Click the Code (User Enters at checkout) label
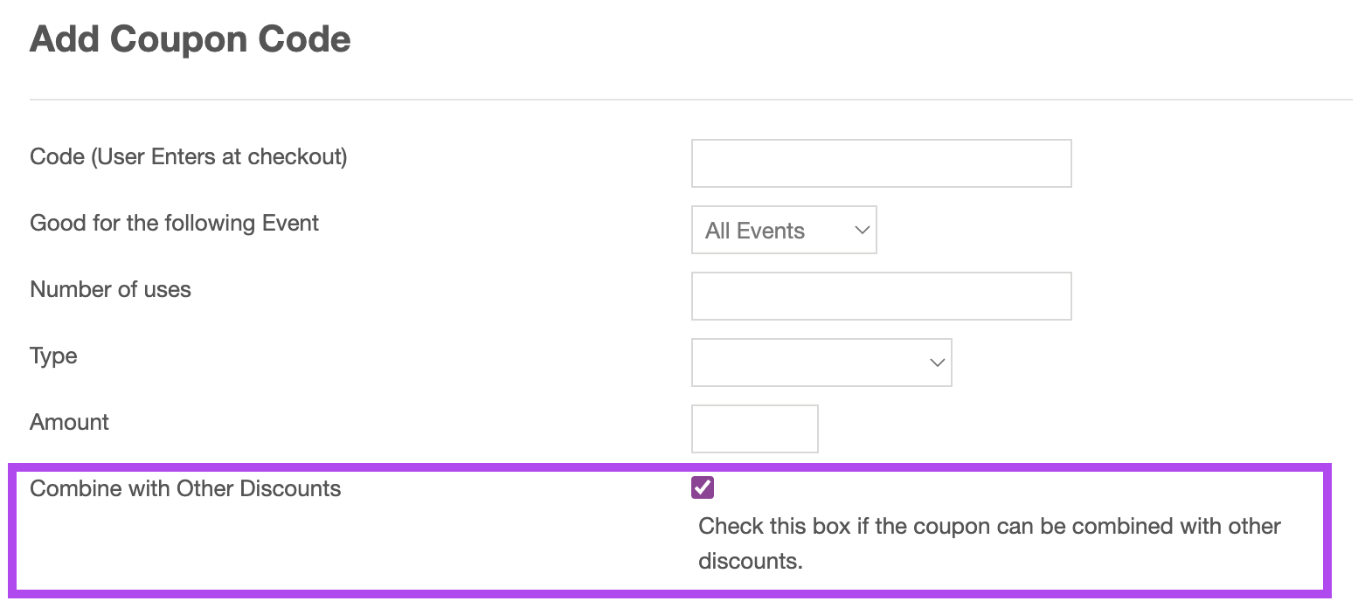 189,157
